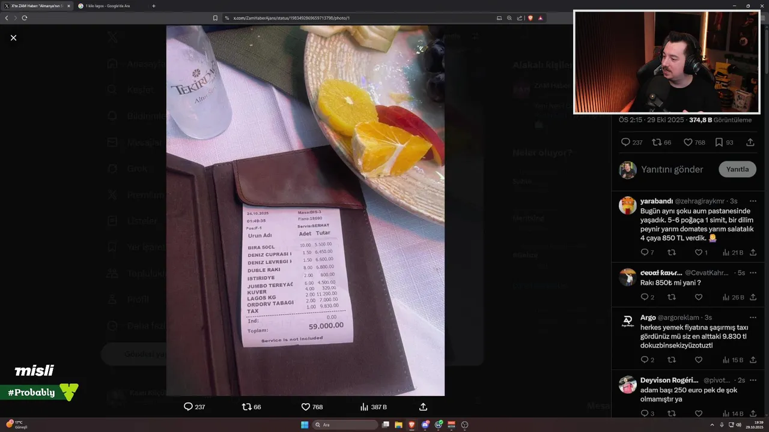Screen dimensions: 769x432
Task: Click the reply icon below the photo
Action: [188, 407]
